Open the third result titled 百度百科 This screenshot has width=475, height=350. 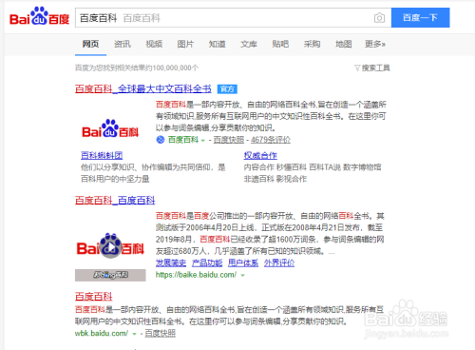pyautogui.click(x=94, y=297)
